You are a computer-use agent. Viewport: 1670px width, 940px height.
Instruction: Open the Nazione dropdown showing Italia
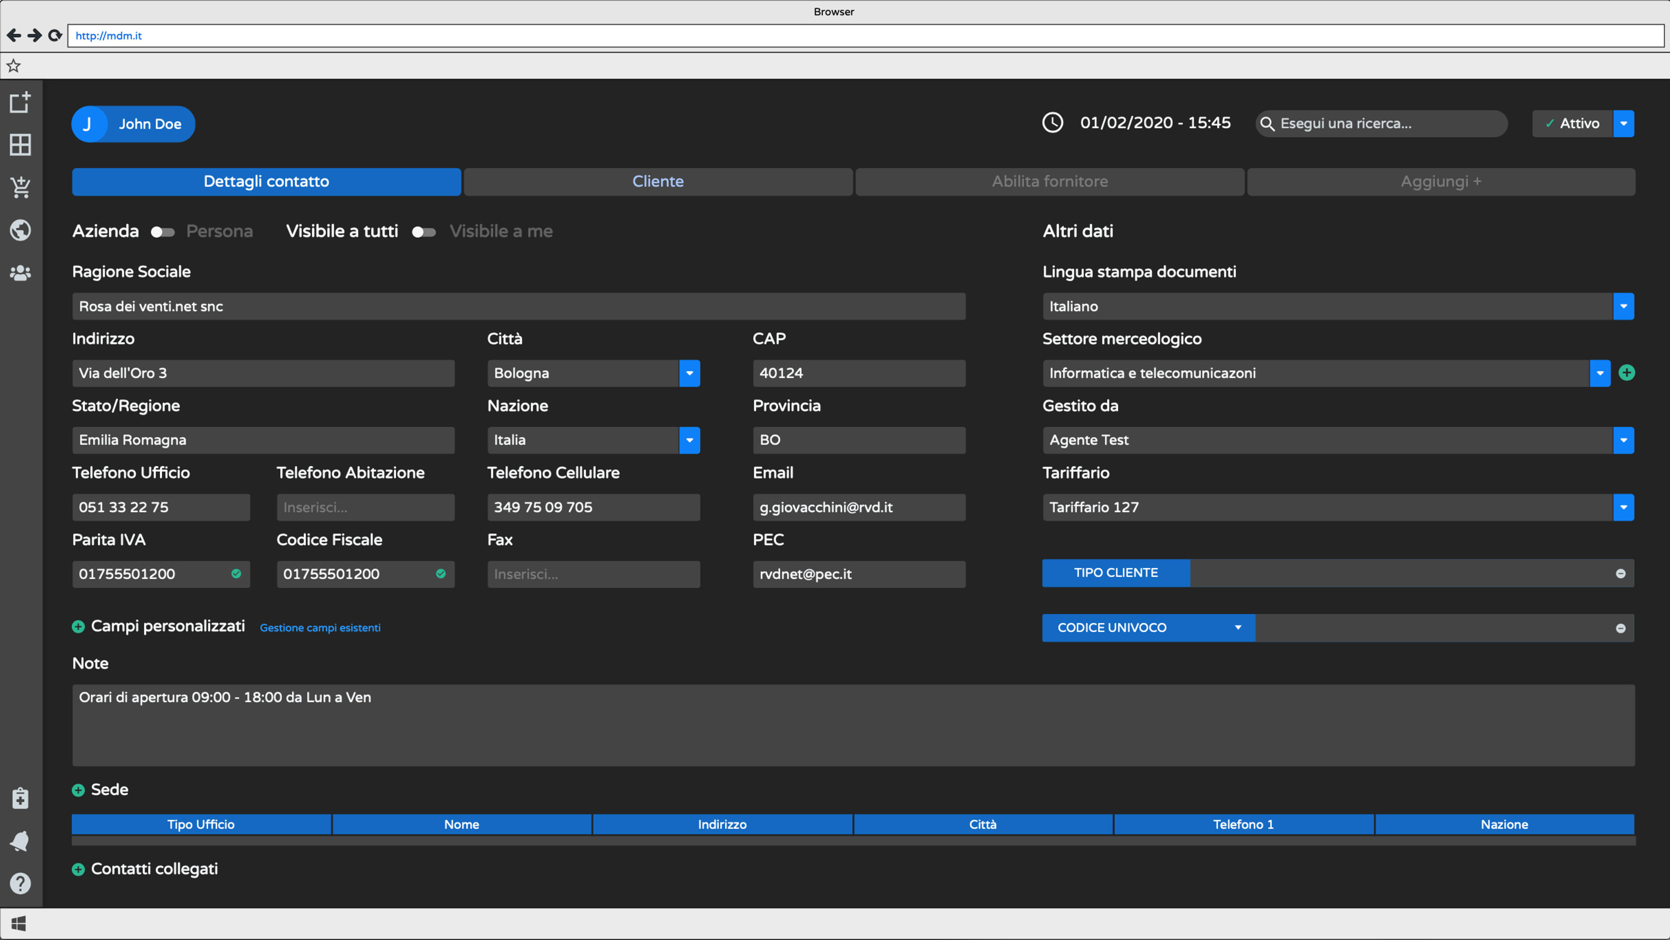[690, 440]
